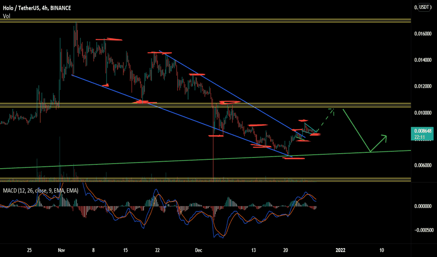Select the long green ascending support trend line
The width and height of the screenshot is (437, 257).
(205, 159)
